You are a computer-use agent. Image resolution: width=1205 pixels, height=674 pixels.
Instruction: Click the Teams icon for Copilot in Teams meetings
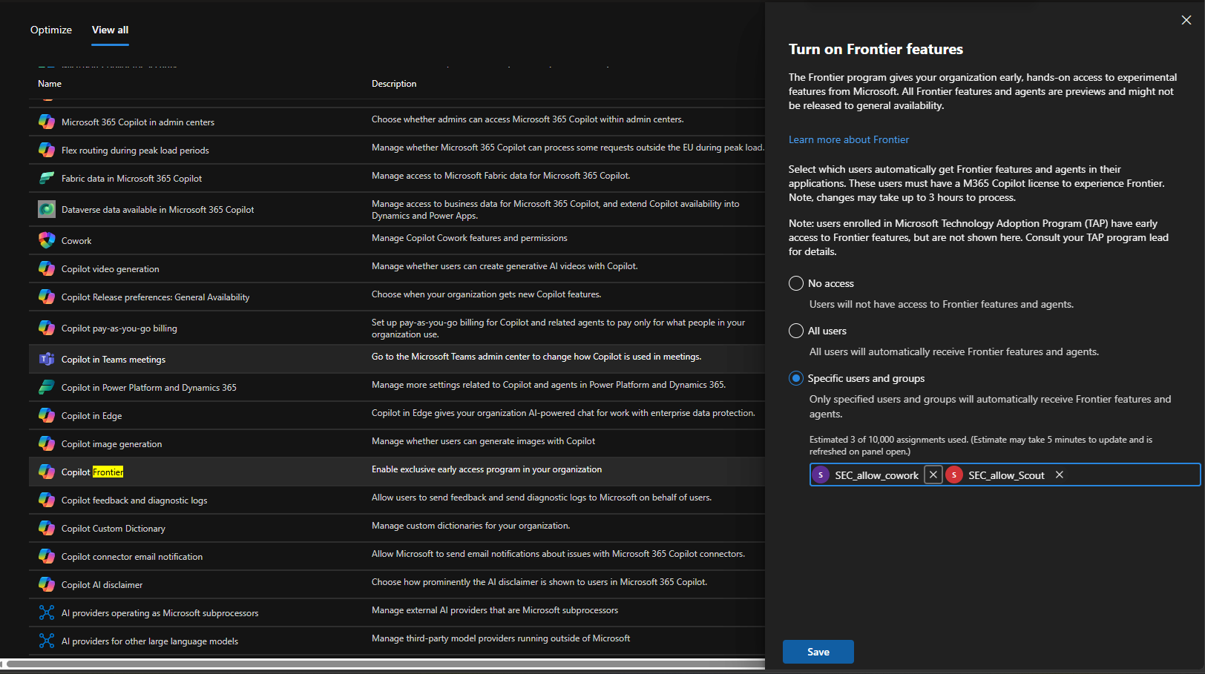[47, 359]
